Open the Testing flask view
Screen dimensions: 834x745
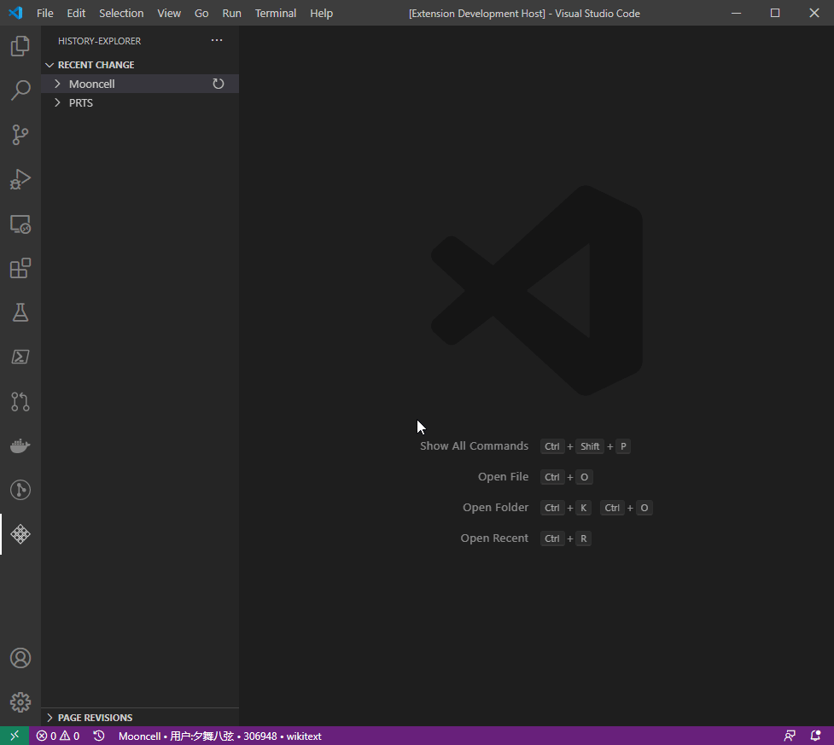pos(20,312)
